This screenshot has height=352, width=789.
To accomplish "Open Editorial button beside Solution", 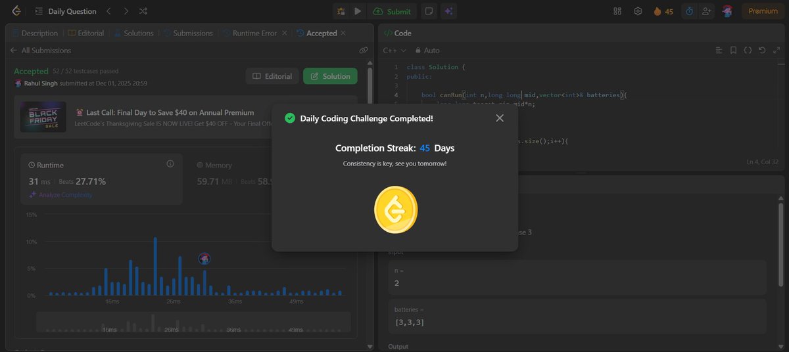I will [x=272, y=76].
